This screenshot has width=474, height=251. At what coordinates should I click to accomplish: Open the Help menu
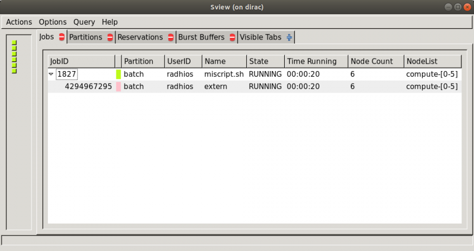point(110,22)
